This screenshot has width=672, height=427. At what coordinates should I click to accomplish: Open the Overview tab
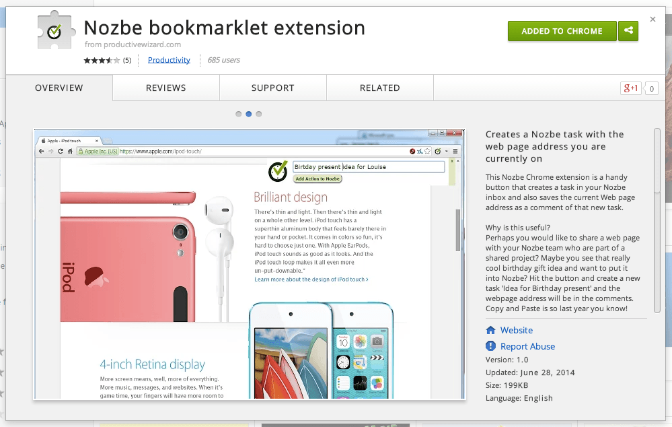(59, 88)
